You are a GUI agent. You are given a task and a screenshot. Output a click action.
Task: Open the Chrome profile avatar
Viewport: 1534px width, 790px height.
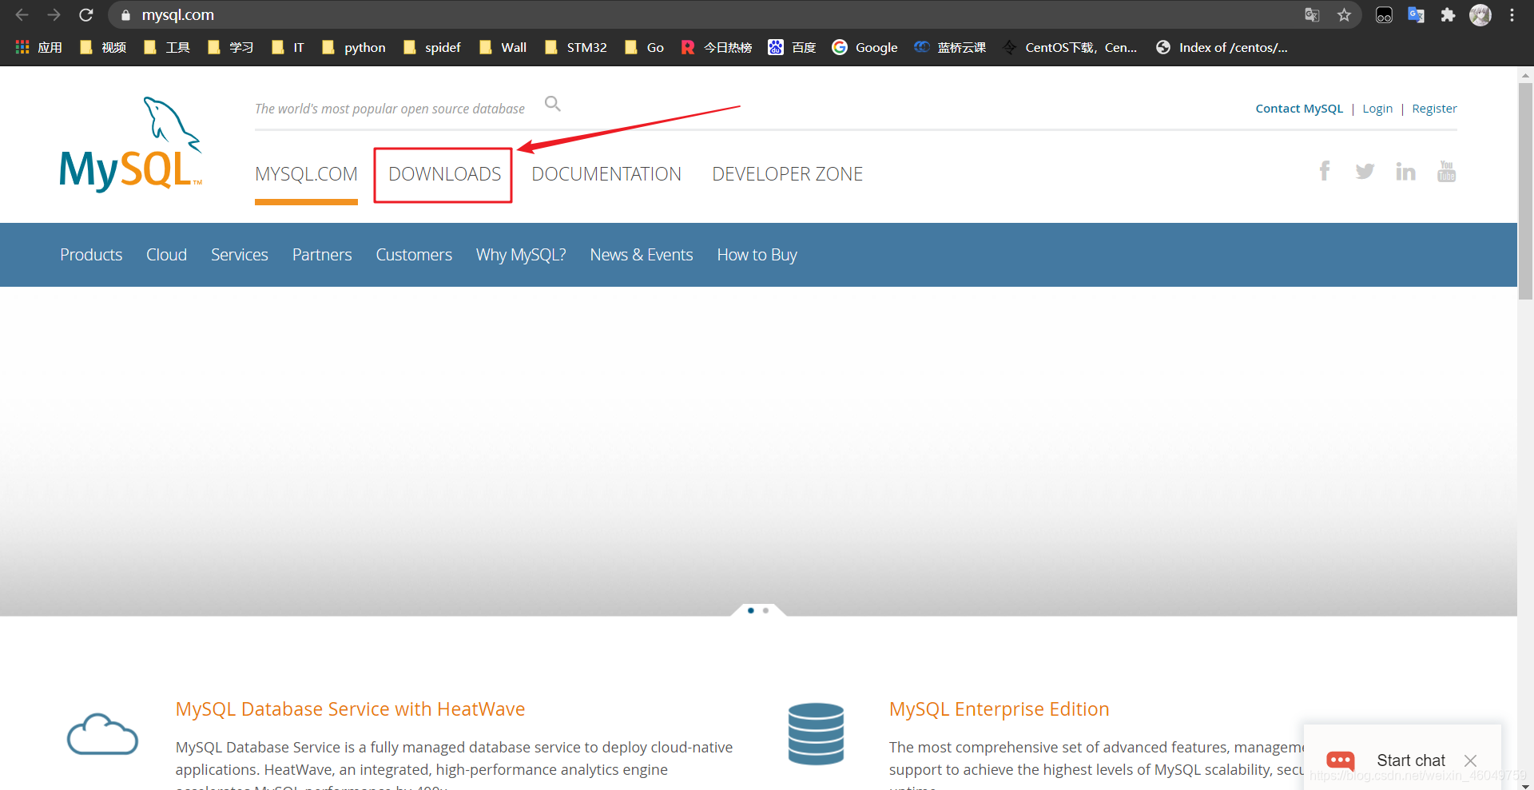[x=1480, y=14]
